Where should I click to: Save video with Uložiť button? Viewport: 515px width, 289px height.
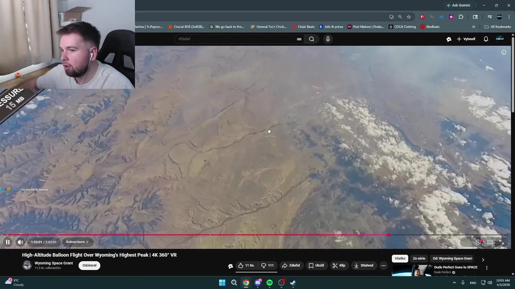point(316,265)
